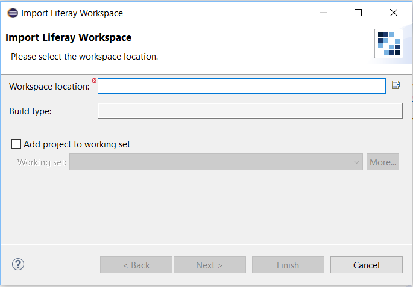Screen dimensions: 413x287
Task: Click the 'Working set:' label
Action: (42, 162)
